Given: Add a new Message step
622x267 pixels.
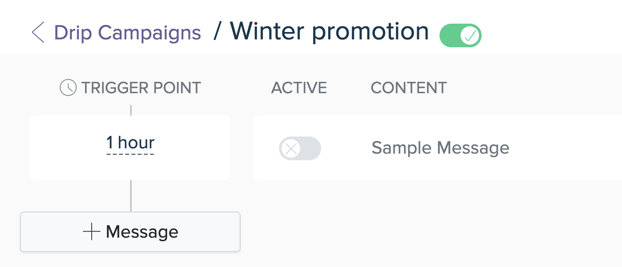Looking at the screenshot, I should (x=130, y=232).
